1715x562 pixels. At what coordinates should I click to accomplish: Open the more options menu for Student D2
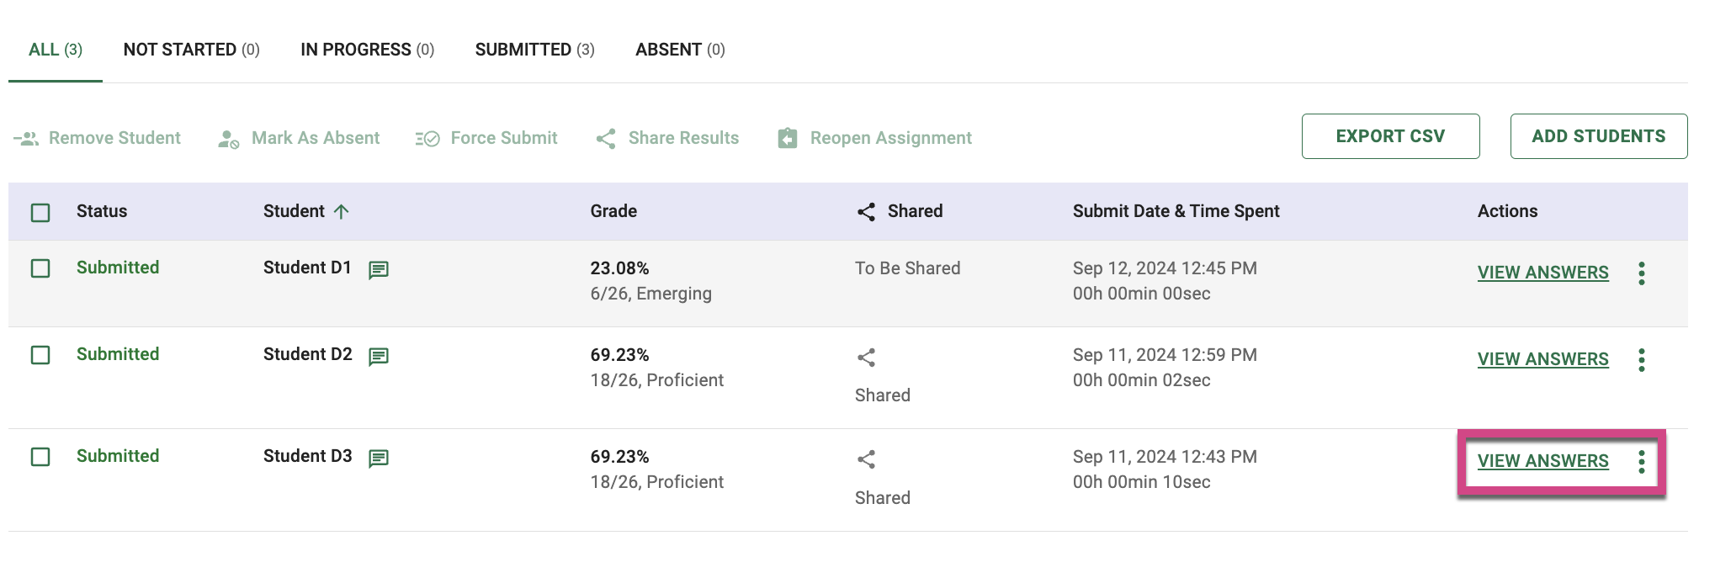[x=1641, y=360]
